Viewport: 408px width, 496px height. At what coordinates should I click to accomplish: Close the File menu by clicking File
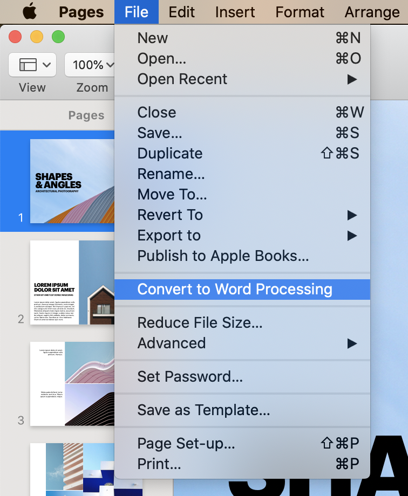[137, 12]
